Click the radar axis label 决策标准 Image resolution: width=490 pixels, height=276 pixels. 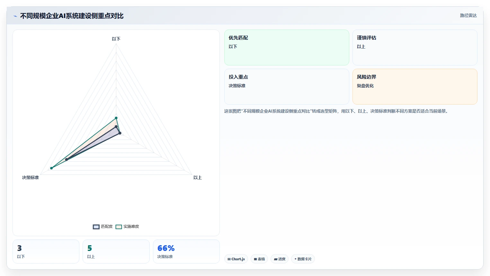[31, 177]
